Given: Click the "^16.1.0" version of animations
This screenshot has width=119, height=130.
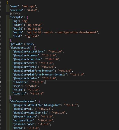Looking at the screenshot, I should (55, 51).
